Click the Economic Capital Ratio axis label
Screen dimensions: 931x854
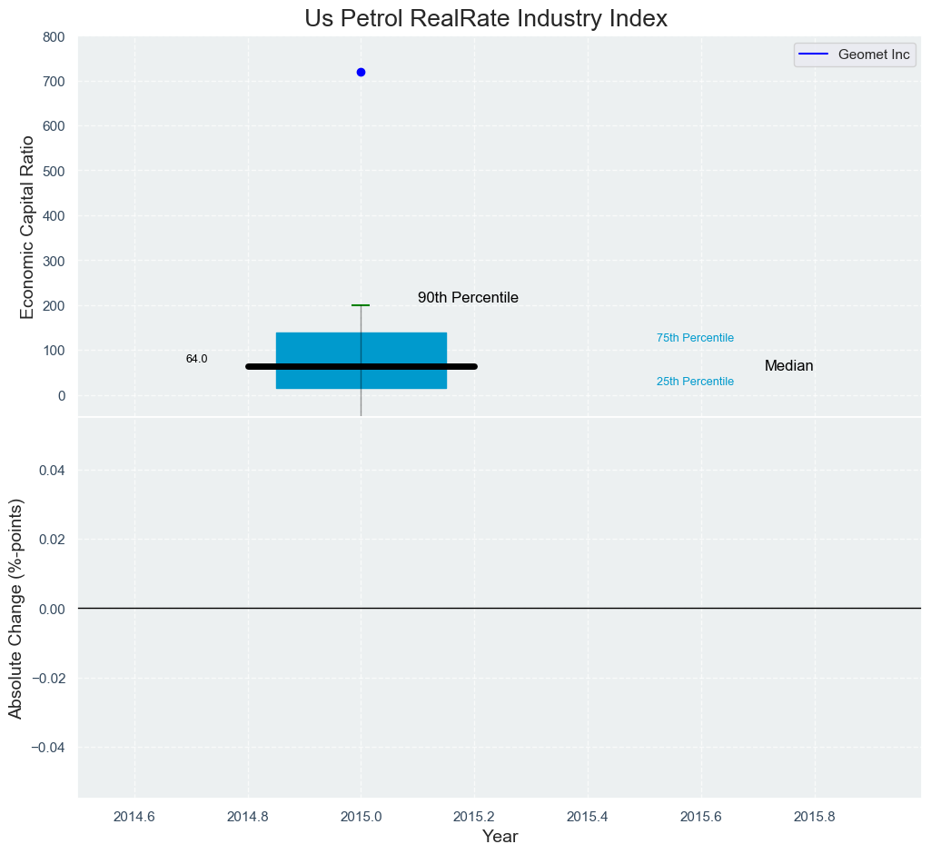pos(27,227)
